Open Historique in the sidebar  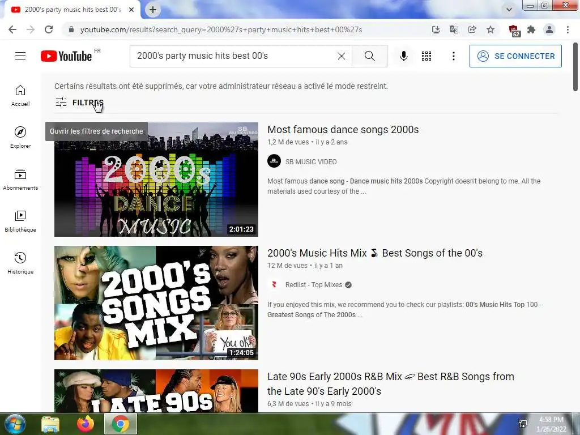20,263
